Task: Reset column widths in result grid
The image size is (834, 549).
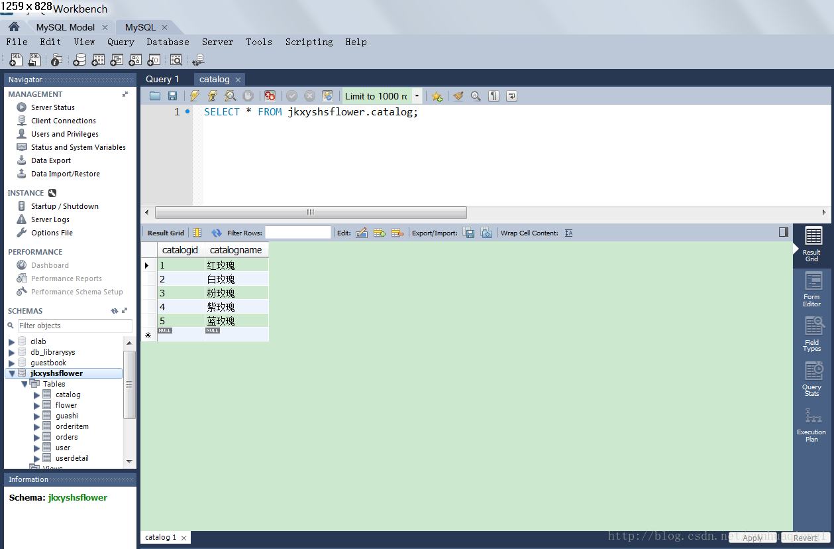Action: (197, 233)
